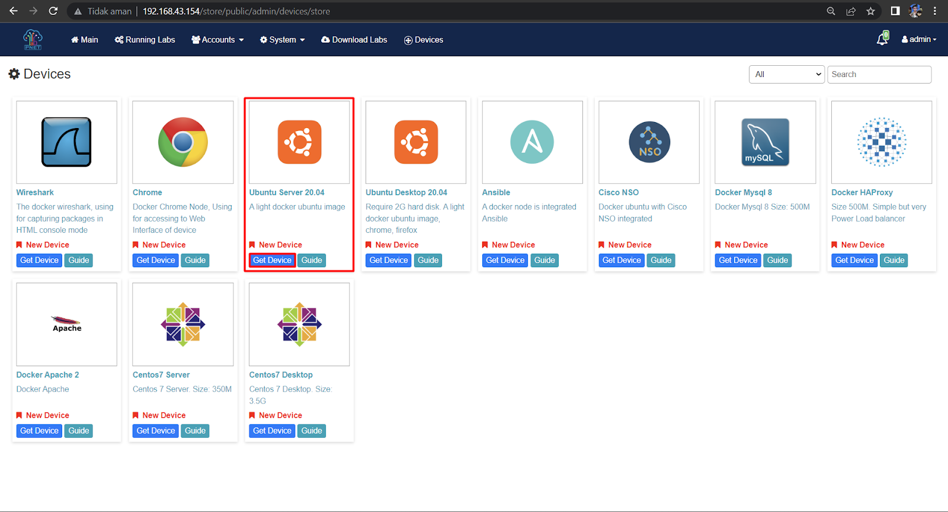Image resolution: width=948 pixels, height=512 pixels.
Task: Click the Docker HAProxy title link
Action: pos(862,193)
